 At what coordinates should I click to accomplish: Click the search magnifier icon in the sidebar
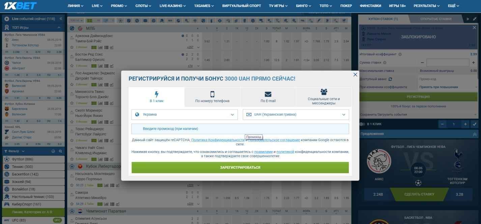[x=60, y=151]
